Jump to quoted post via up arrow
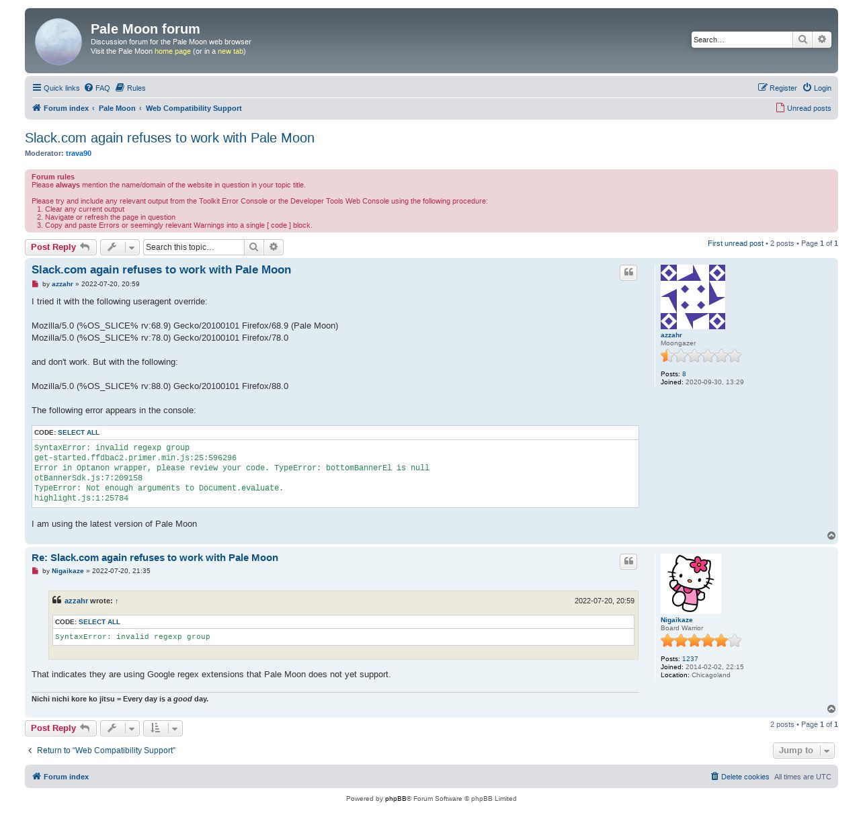Viewport: 863px width, 817px height. [117, 601]
